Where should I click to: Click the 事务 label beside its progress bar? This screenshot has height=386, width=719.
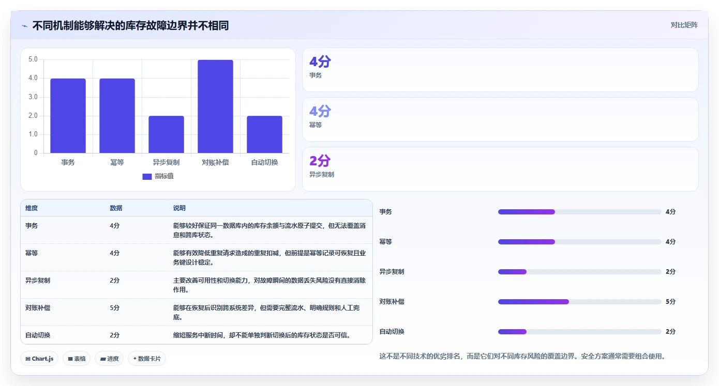[386, 212]
